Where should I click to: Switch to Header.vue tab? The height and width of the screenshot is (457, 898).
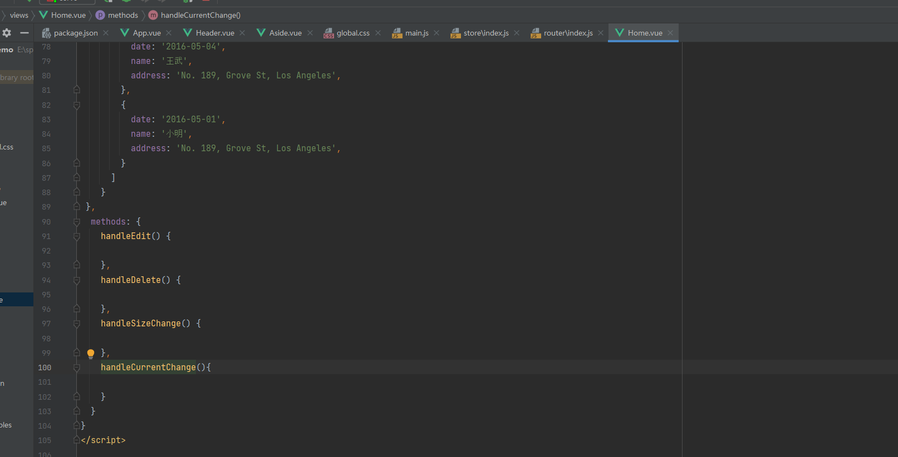(215, 33)
